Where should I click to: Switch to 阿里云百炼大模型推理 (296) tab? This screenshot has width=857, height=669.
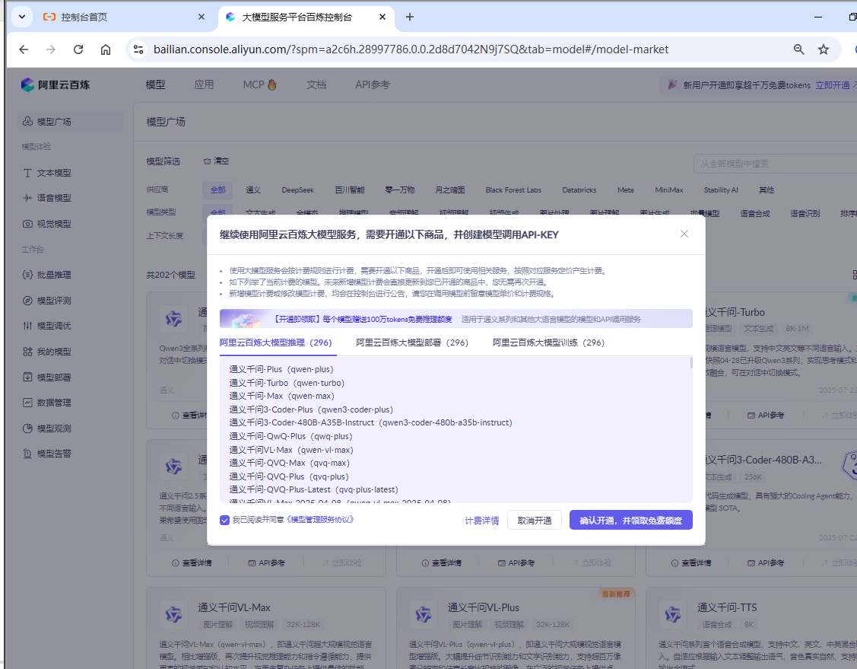275,342
